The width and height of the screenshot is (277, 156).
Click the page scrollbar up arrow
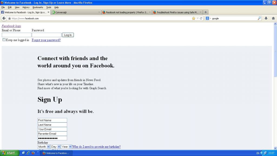tap(275, 24)
